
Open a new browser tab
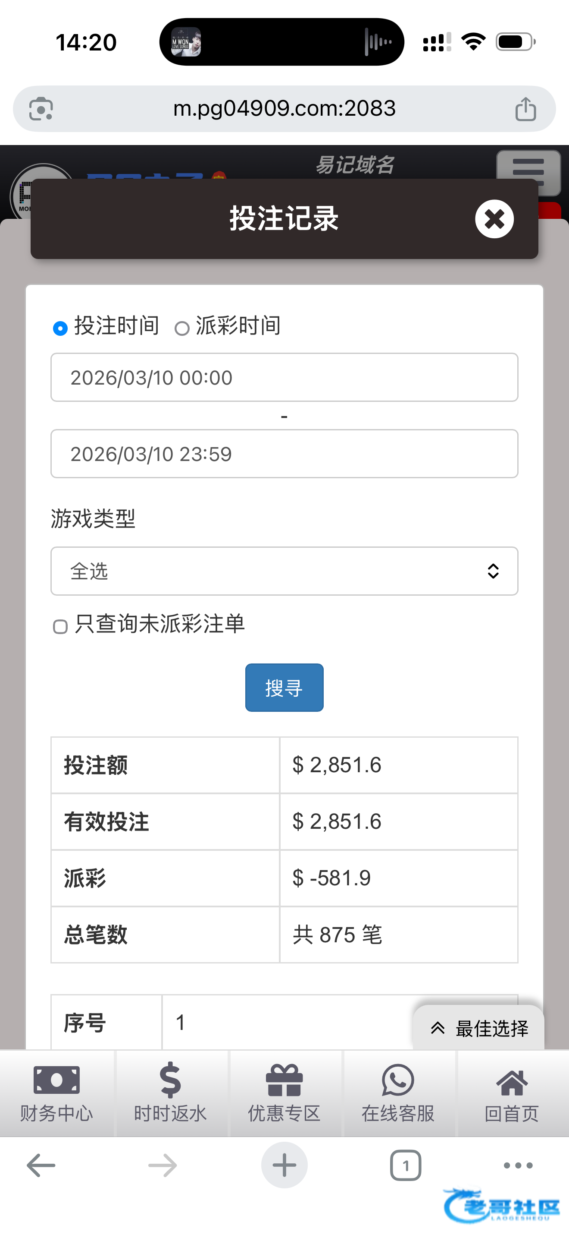[284, 1165]
